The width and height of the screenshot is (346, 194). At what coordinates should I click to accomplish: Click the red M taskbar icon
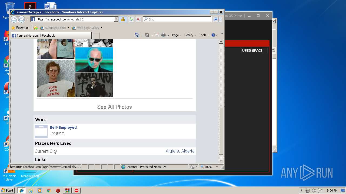tap(76, 190)
